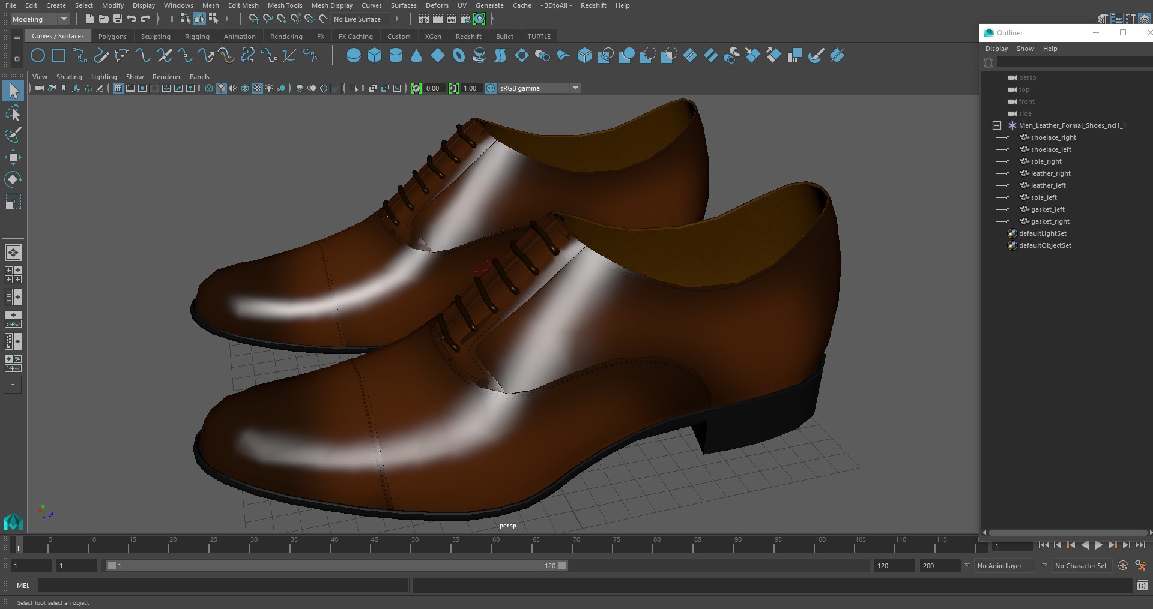Screen dimensions: 1153x609
Task: Activate the Scale tool
Action: 13,202
